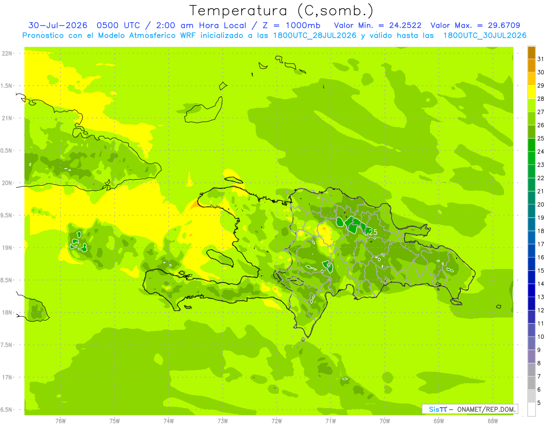
Task: Select the date '30-Jul-2026' in the header
Action: [58, 25]
